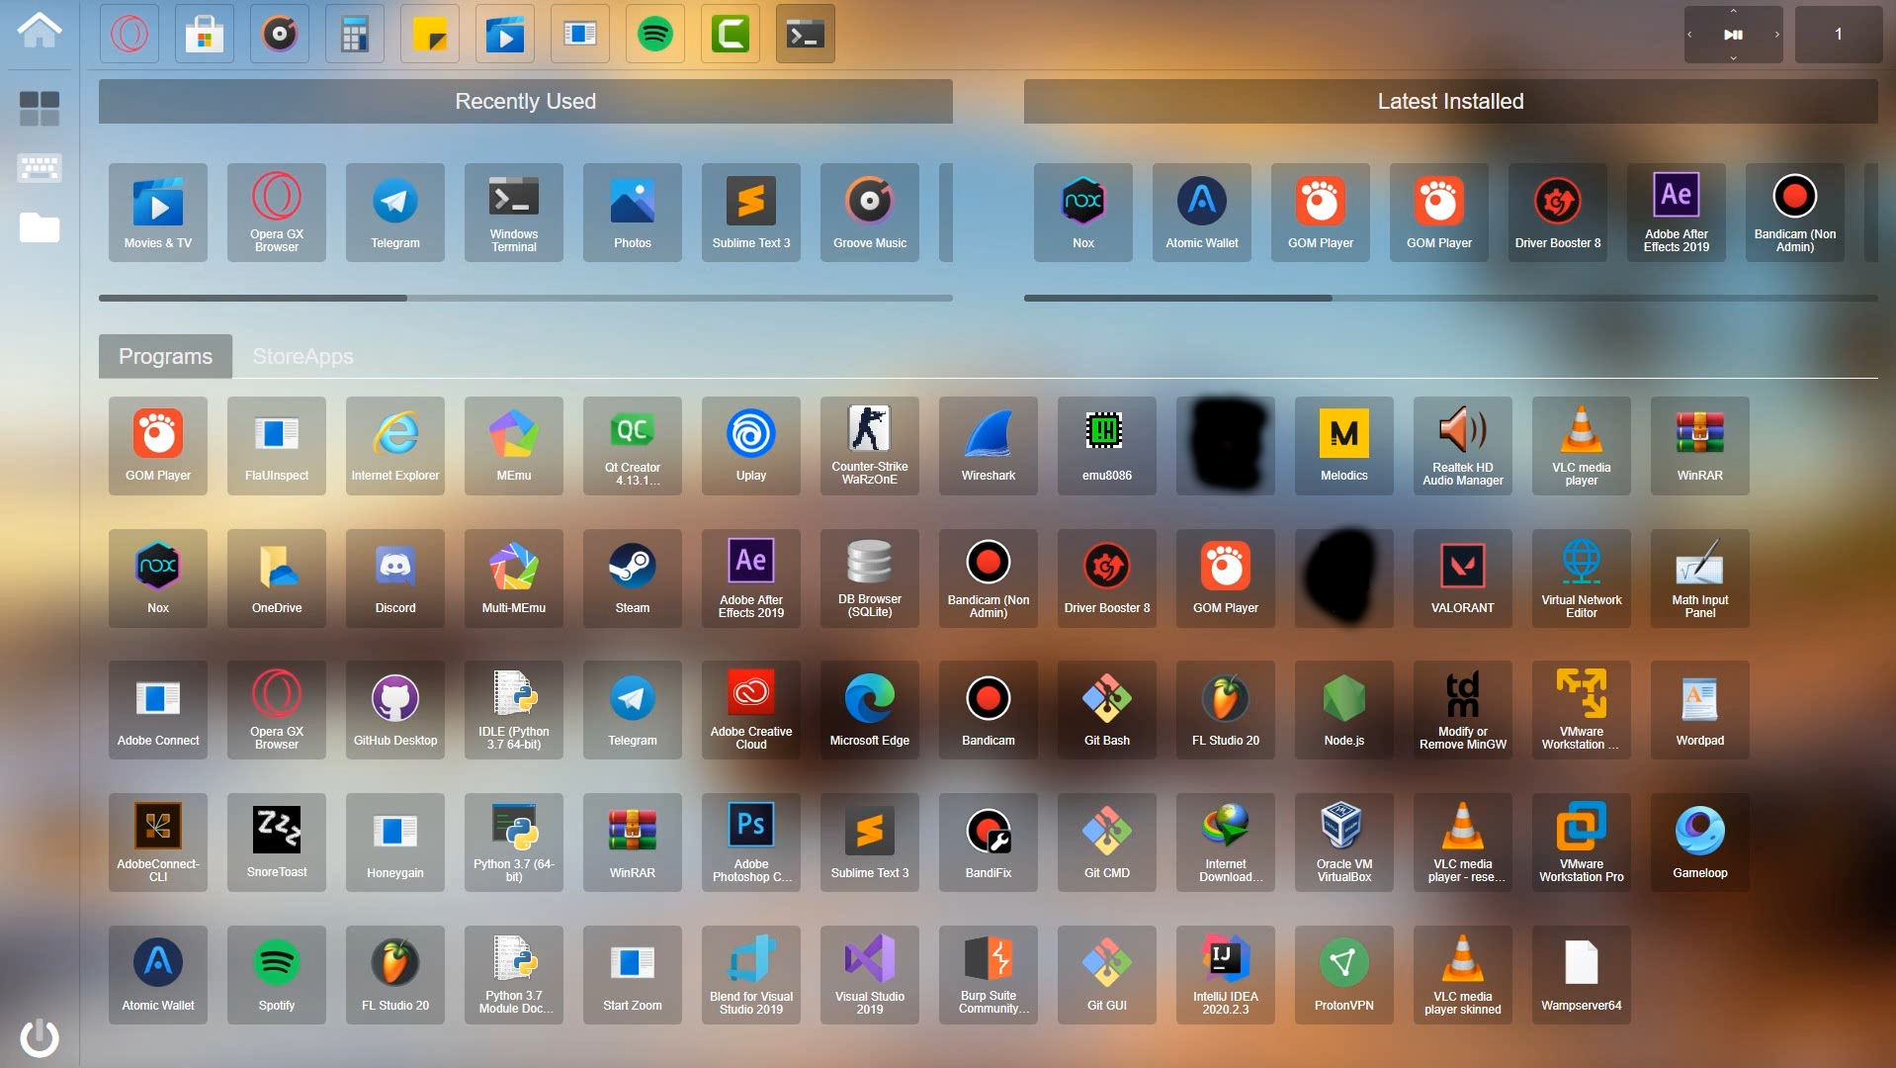Open BandiFix
Viewport: 1896px width, 1068px height.
coord(989,843)
